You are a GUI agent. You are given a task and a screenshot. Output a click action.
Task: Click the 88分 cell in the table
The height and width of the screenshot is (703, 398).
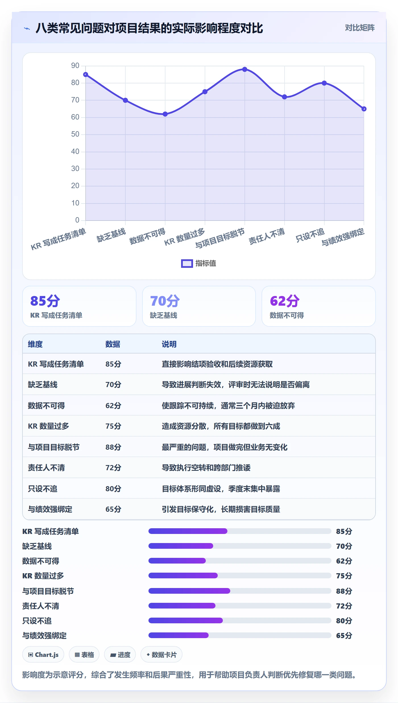113,447
